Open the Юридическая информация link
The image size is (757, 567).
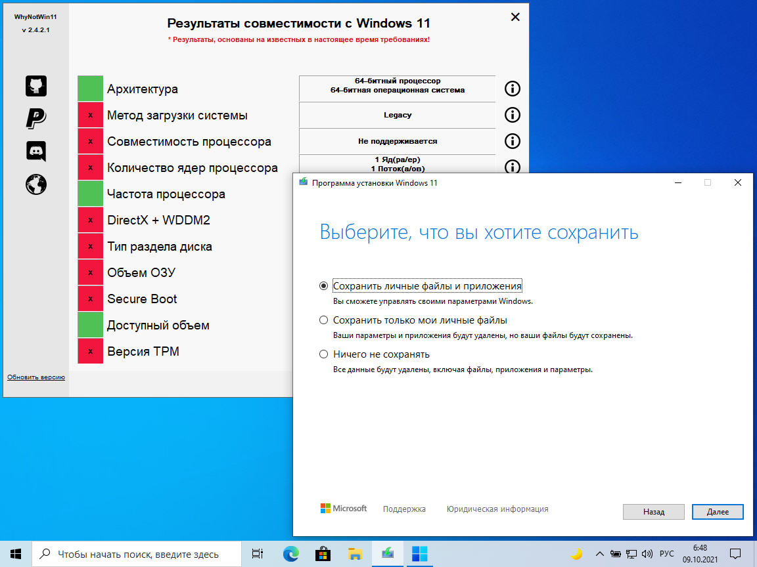[497, 509]
